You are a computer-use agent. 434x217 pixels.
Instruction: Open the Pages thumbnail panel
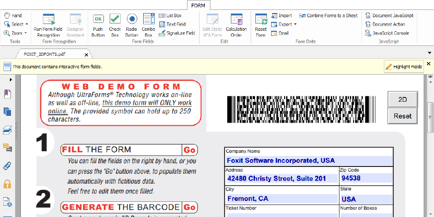tap(7, 112)
